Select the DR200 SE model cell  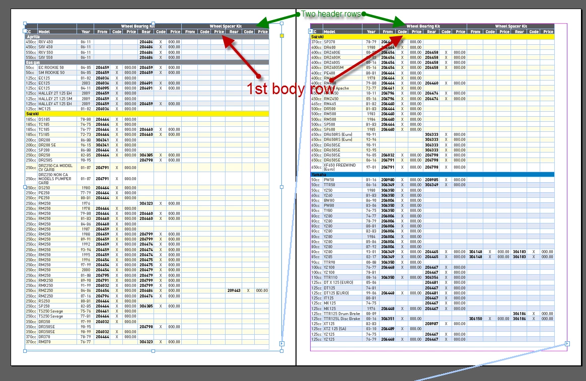(x=57, y=145)
